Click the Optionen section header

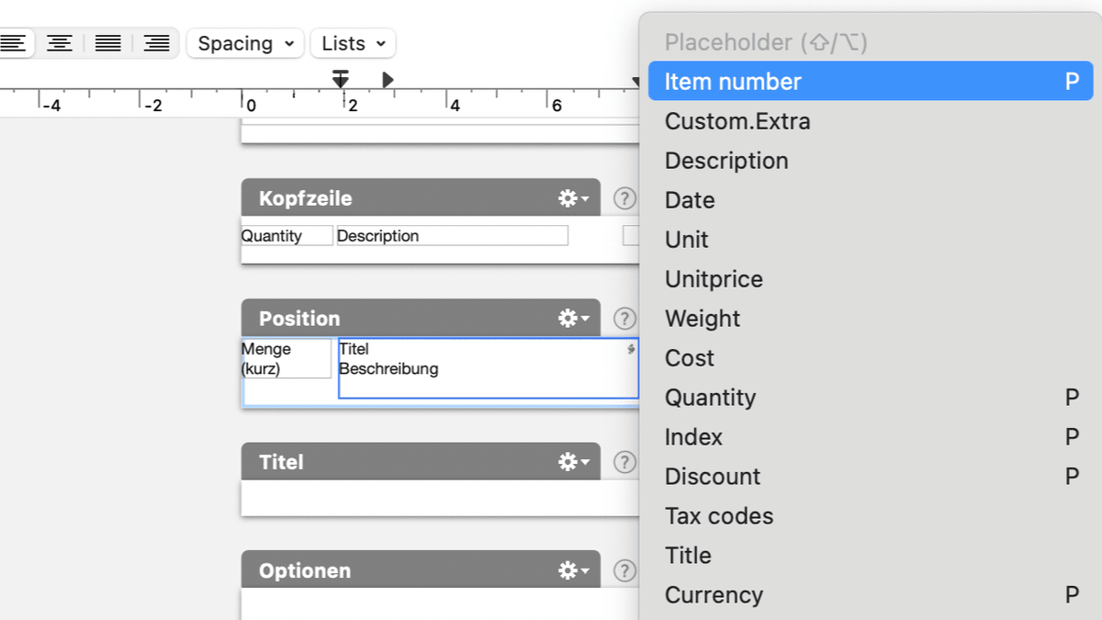click(x=421, y=570)
